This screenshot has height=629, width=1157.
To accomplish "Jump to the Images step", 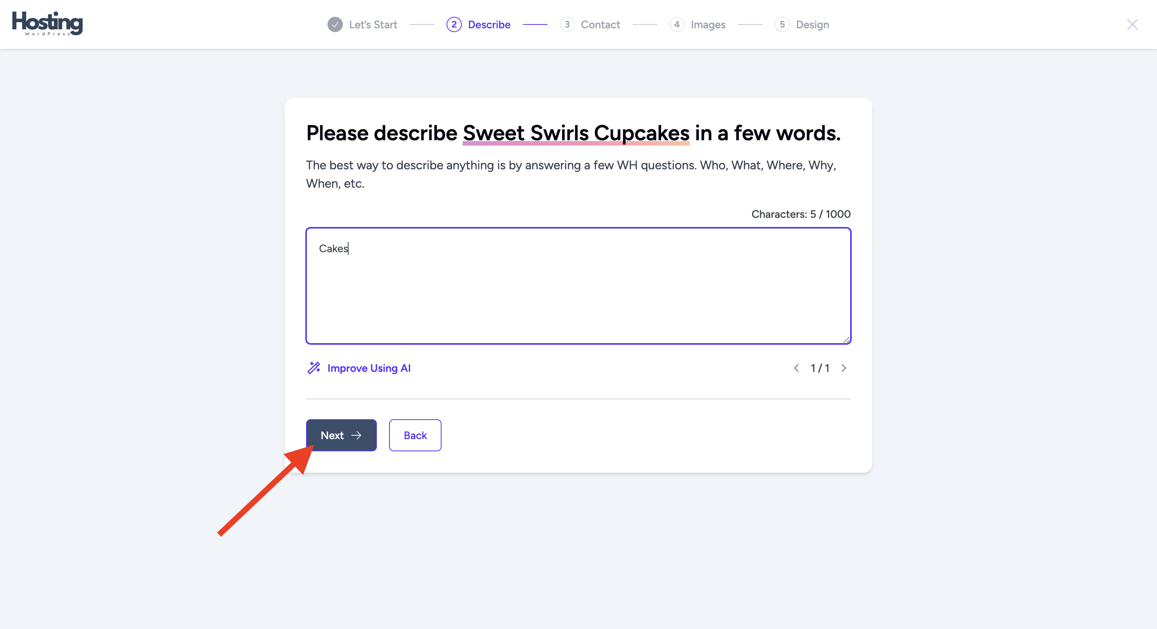I will click(x=708, y=25).
